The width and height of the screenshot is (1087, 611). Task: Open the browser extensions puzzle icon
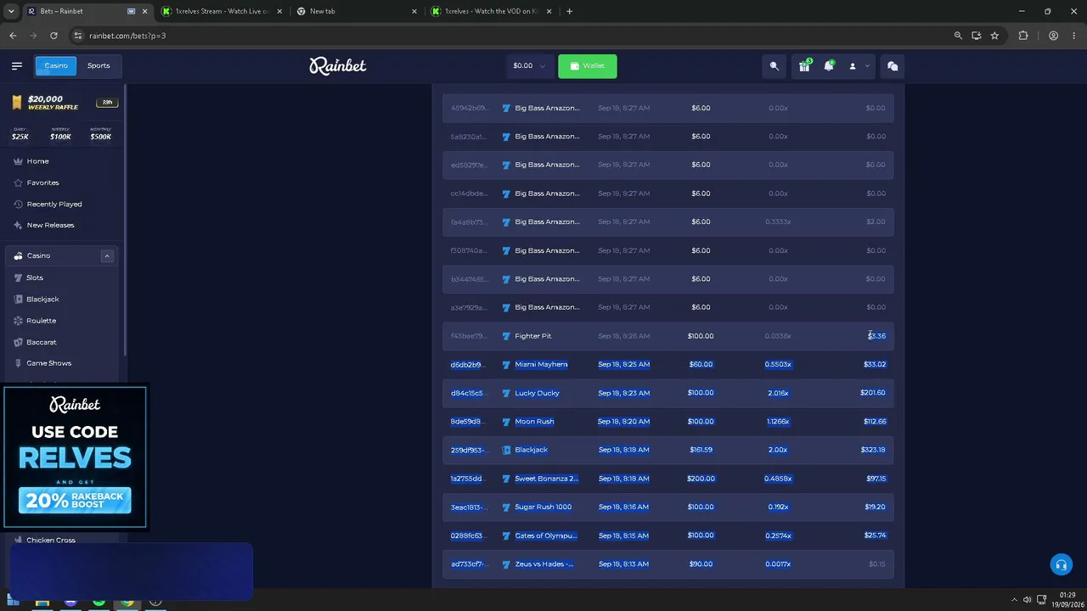pos(1022,36)
